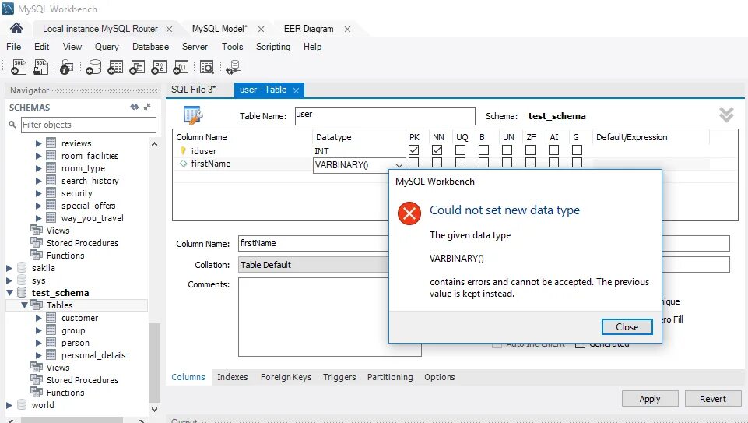
Task: Expand the world schema
Action: (x=9, y=405)
